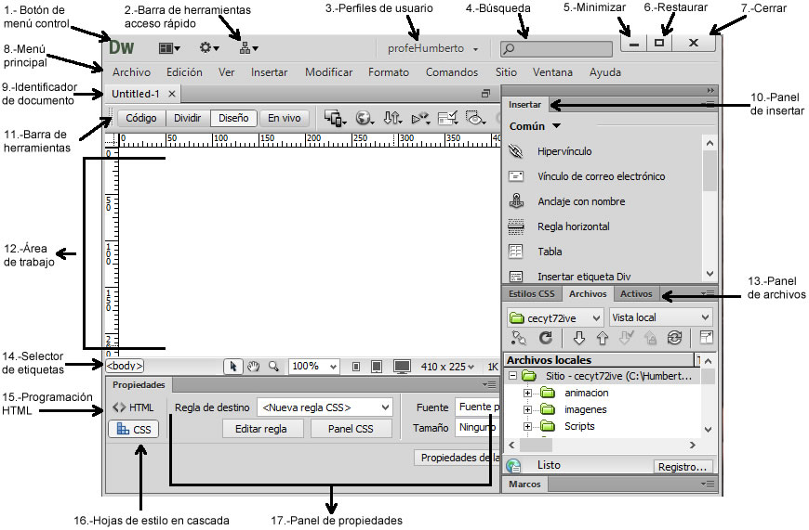Click the desktop size monitor icon
This screenshot has width=809, height=530.
402,367
